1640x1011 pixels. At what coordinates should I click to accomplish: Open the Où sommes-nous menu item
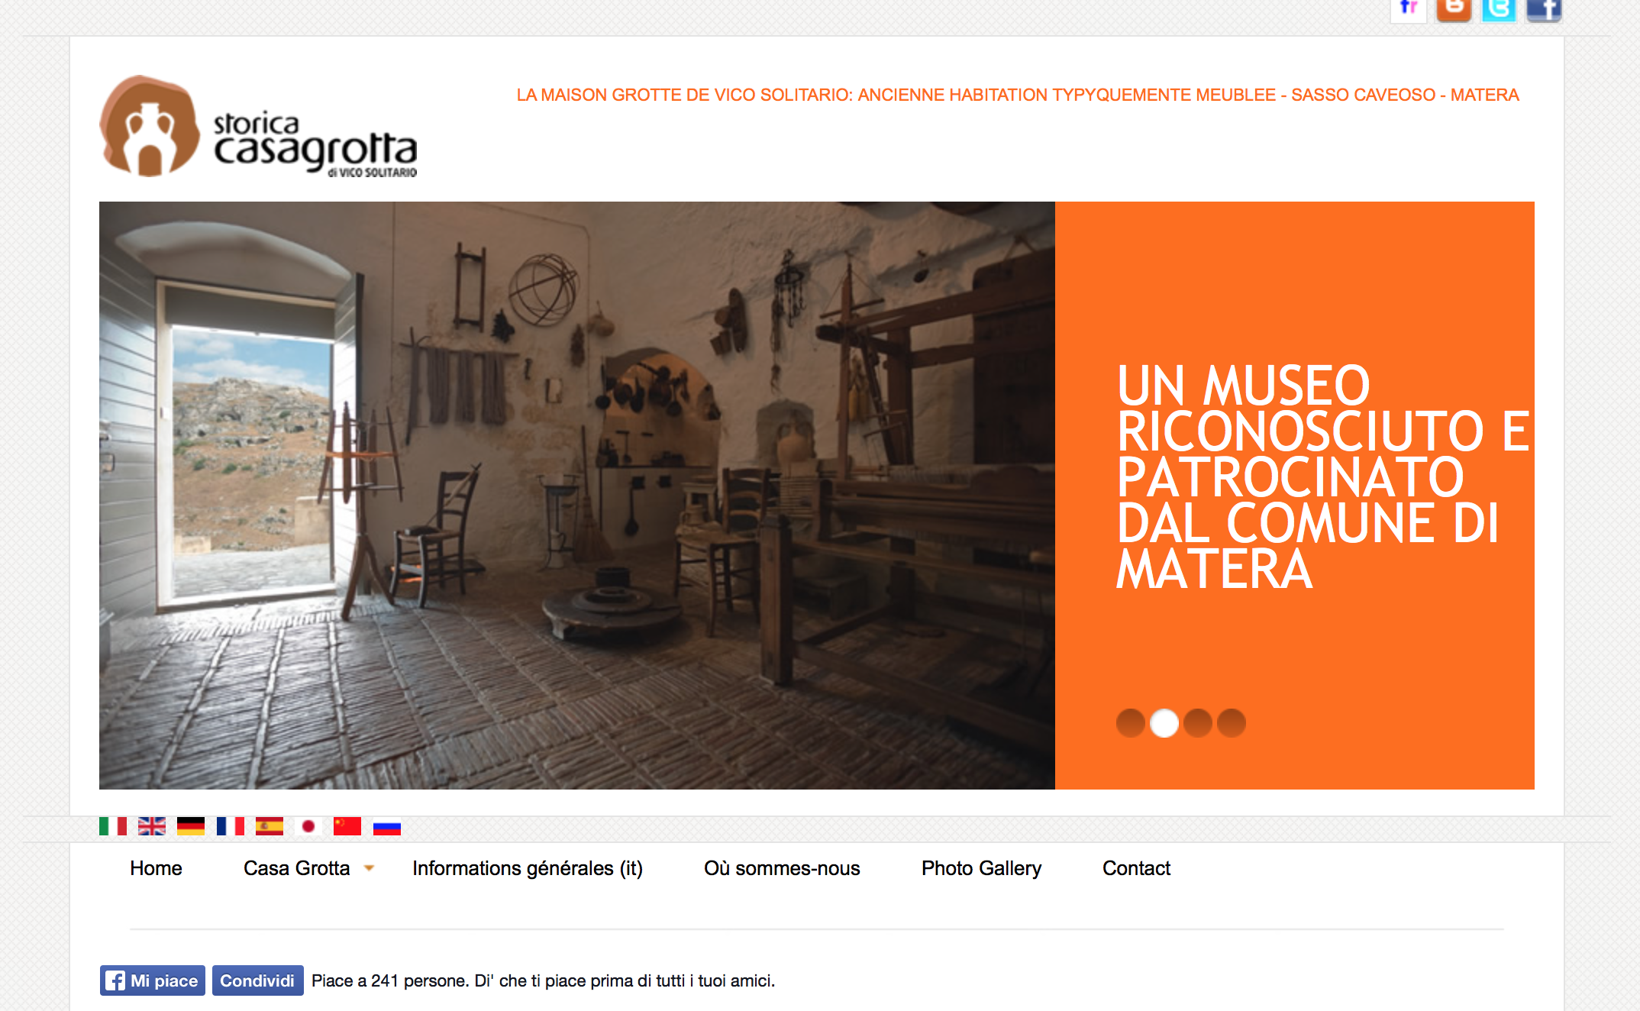(782, 868)
